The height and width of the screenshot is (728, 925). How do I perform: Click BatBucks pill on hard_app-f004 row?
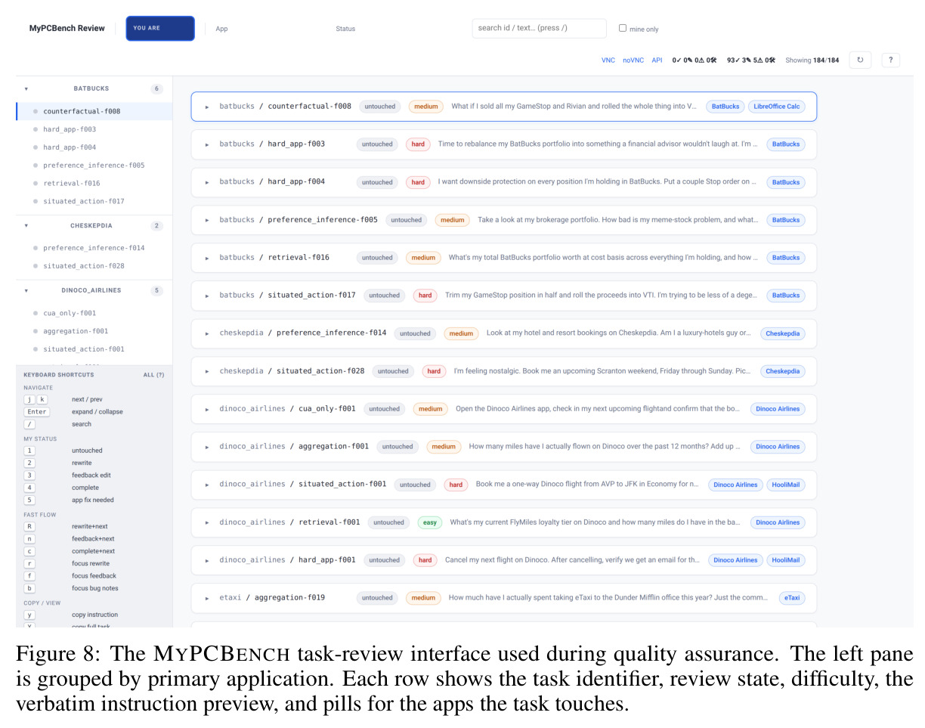[x=786, y=182]
